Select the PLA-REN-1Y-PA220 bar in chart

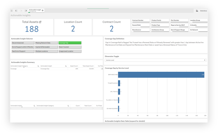(119, 100)
